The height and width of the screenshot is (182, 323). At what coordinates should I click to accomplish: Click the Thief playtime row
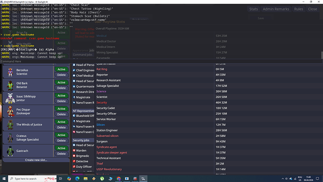click(x=209, y=164)
